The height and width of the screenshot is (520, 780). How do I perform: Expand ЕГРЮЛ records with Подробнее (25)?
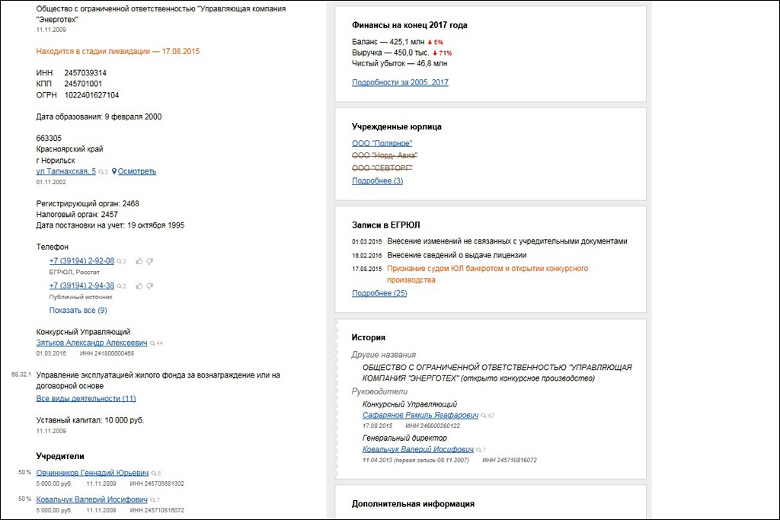coord(379,293)
